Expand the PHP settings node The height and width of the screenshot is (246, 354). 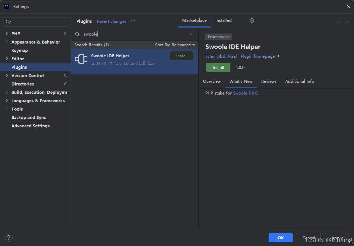coord(7,34)
